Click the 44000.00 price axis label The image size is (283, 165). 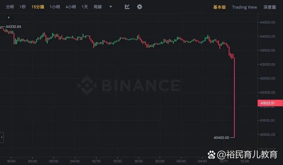pos(268,36)
